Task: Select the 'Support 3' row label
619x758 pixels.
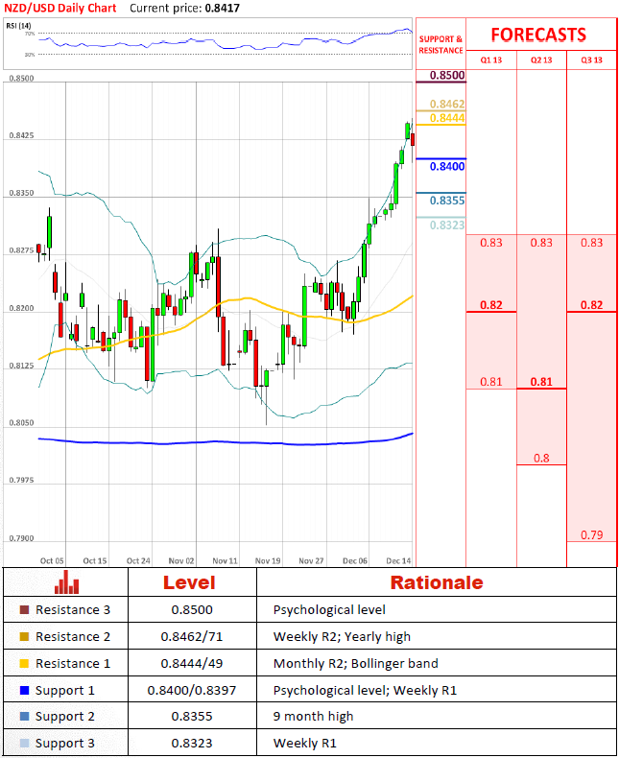Action: (65, 743)
